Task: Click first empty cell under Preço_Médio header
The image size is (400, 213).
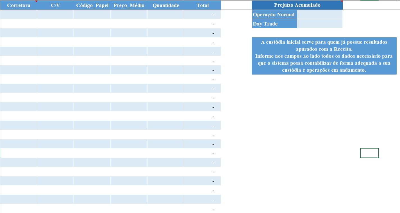Action: point(129,15)
